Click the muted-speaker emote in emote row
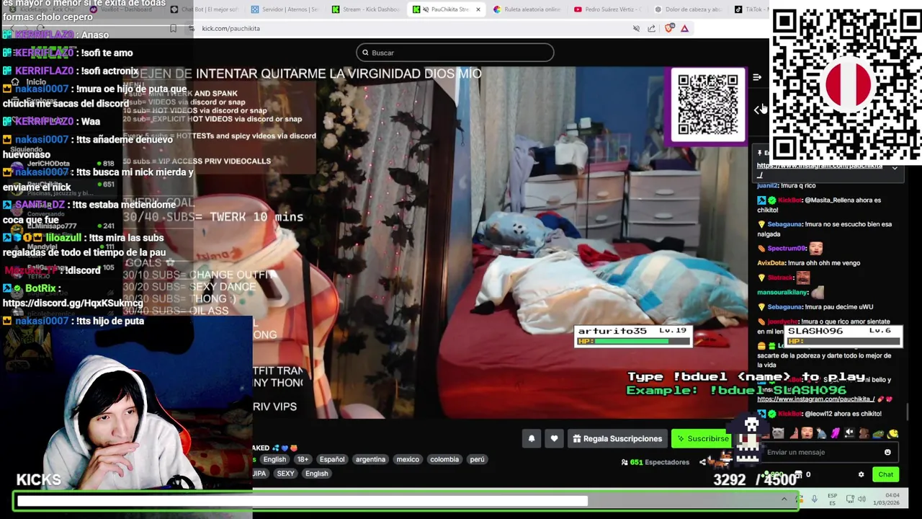The height and width of the screenshot is (519, 922). coord(849,433)
